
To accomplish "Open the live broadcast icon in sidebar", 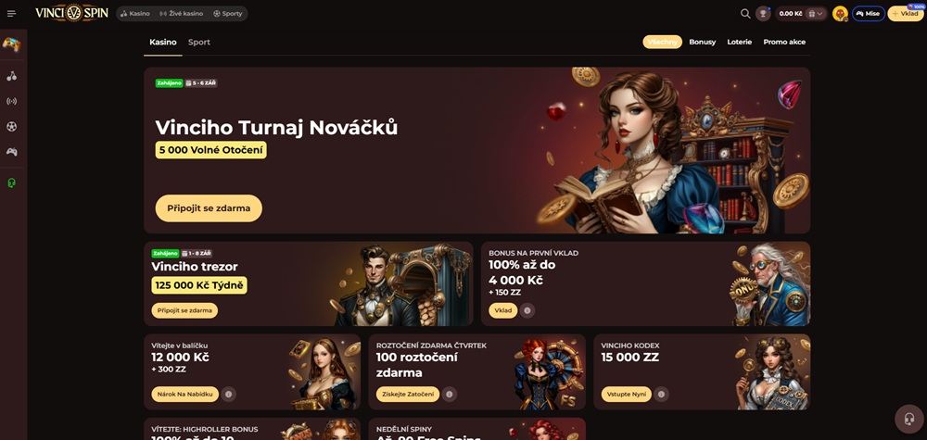I will tap(12, 102).
